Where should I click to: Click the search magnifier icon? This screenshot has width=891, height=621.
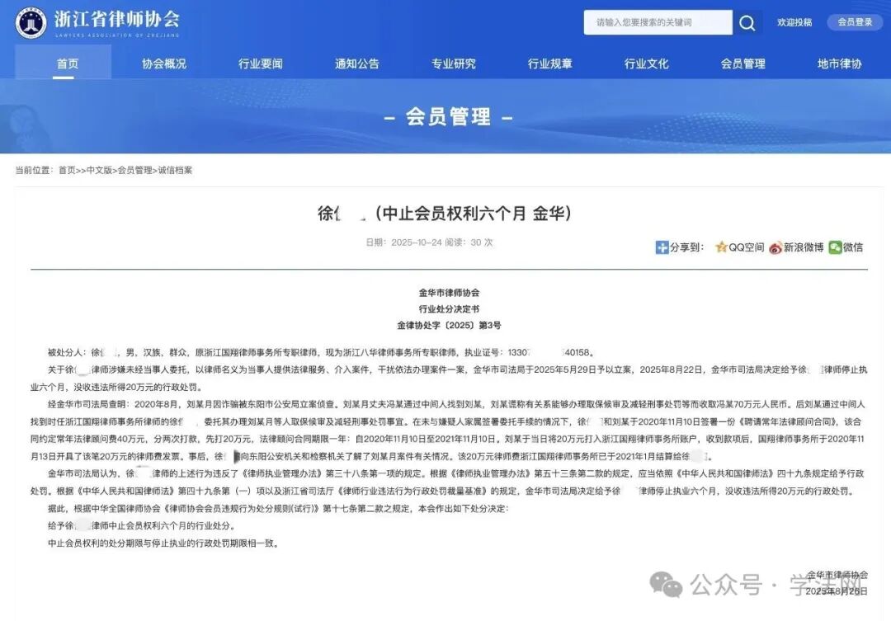pos(747,22)
